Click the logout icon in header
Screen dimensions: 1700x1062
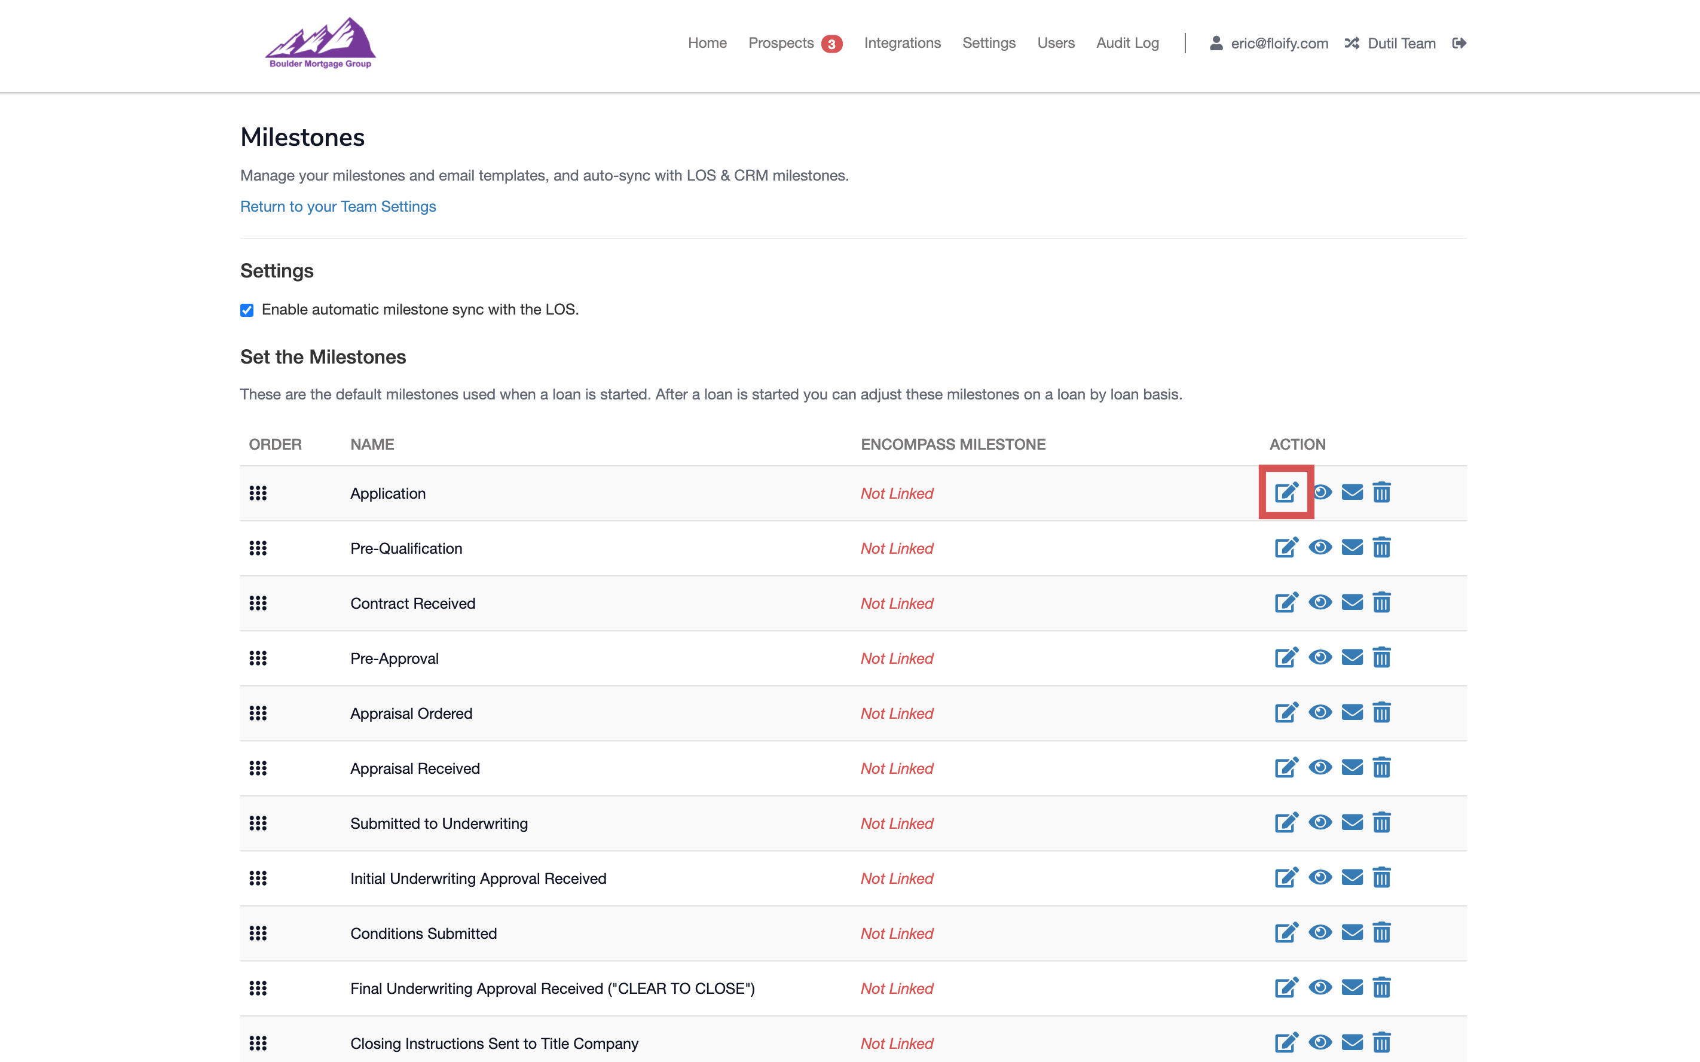(x=1459, y=43)
